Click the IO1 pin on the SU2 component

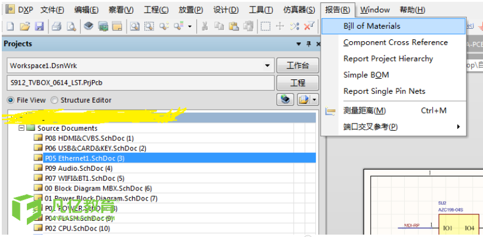click(x=447, y=229)
